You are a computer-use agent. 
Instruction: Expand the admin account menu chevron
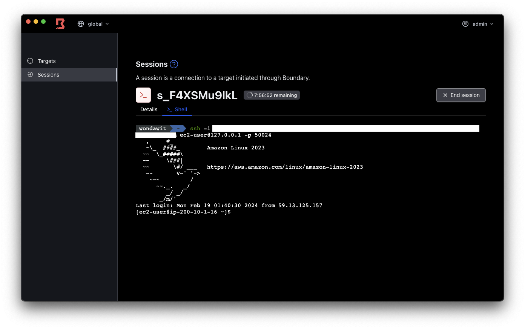click(492, 24)
